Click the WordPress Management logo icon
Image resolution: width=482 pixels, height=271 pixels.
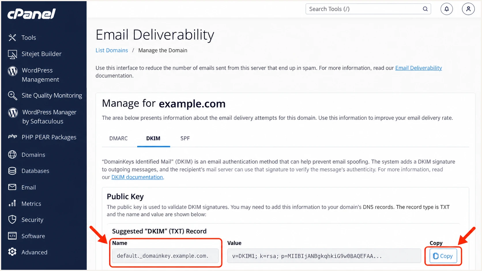coord(13,71)
